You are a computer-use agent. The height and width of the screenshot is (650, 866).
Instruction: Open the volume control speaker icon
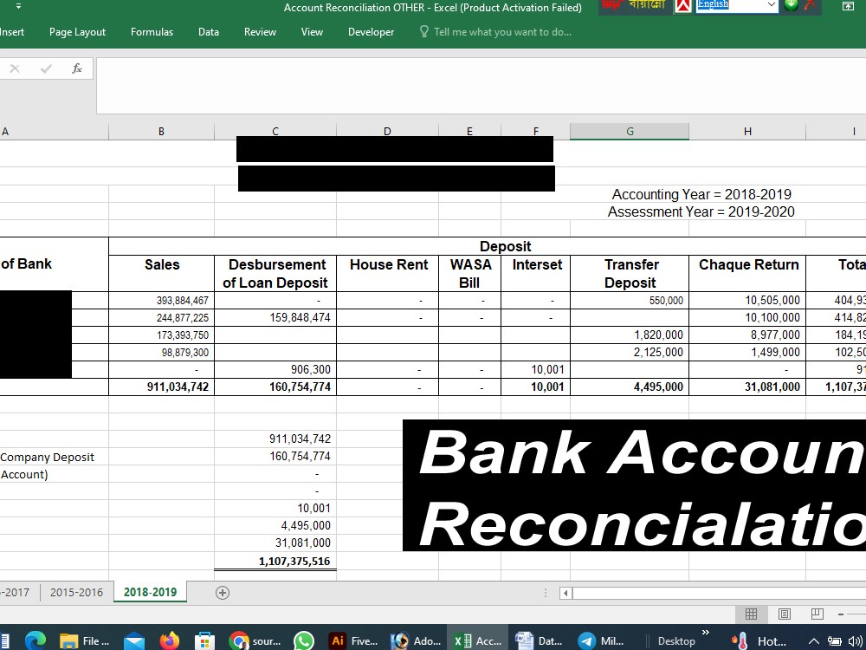[x=855, y=641]
